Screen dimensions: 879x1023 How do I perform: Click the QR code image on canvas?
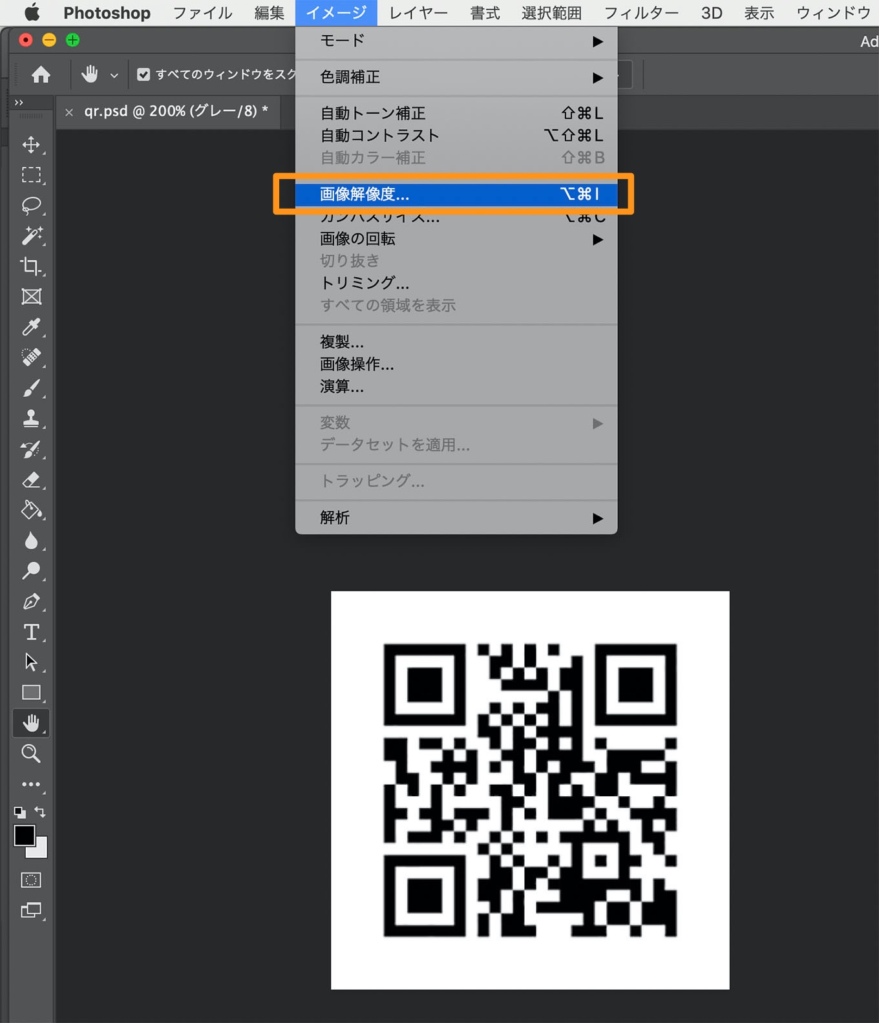(x=530, y=790)
